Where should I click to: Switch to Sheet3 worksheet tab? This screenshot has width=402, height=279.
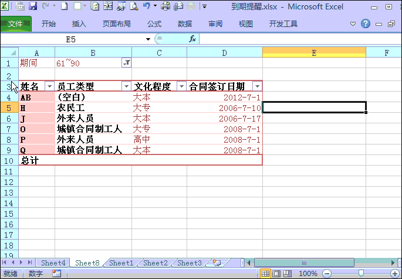click(x=189, y=263)
